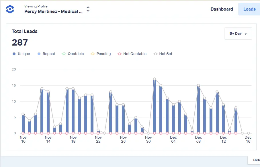The height and width of the screenshot is (167, 260).
Task: Hide the Not Quotable legend series
Action: click(135, 54)
